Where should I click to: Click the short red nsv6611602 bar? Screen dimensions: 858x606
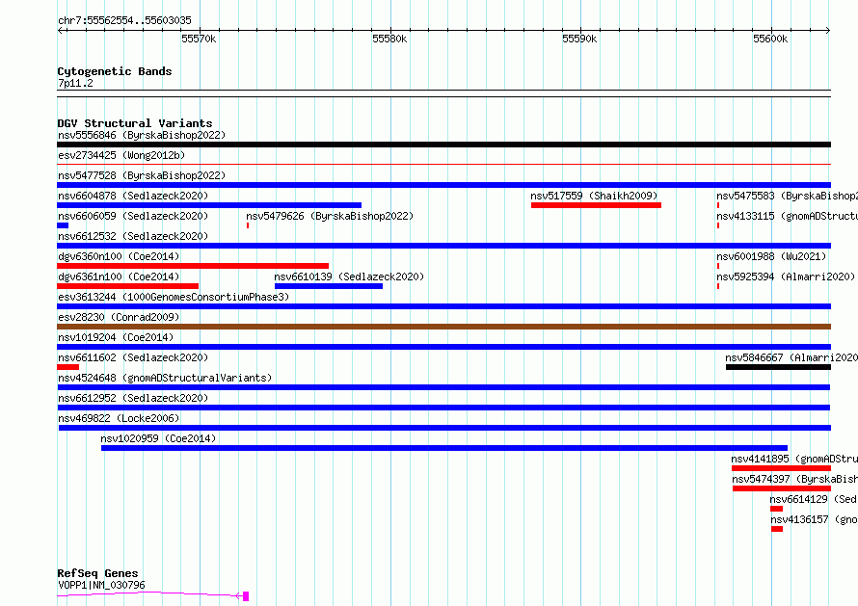67,367
